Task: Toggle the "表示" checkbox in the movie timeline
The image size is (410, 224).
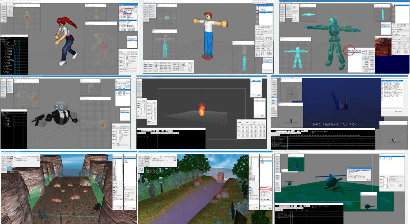Action: 311,133
